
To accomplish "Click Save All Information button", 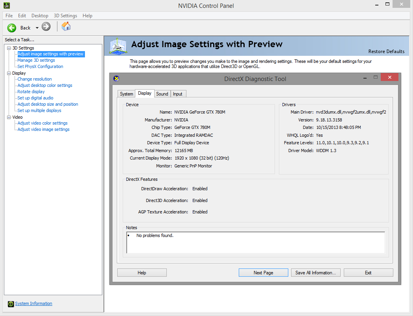I will click(x=315, y=273).
